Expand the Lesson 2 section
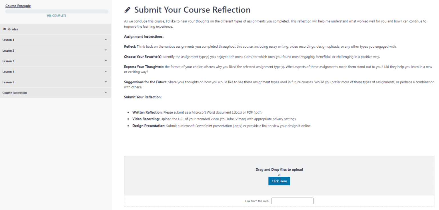The width and height of the screenshot is (439, 210). click(x=106, y=50)
